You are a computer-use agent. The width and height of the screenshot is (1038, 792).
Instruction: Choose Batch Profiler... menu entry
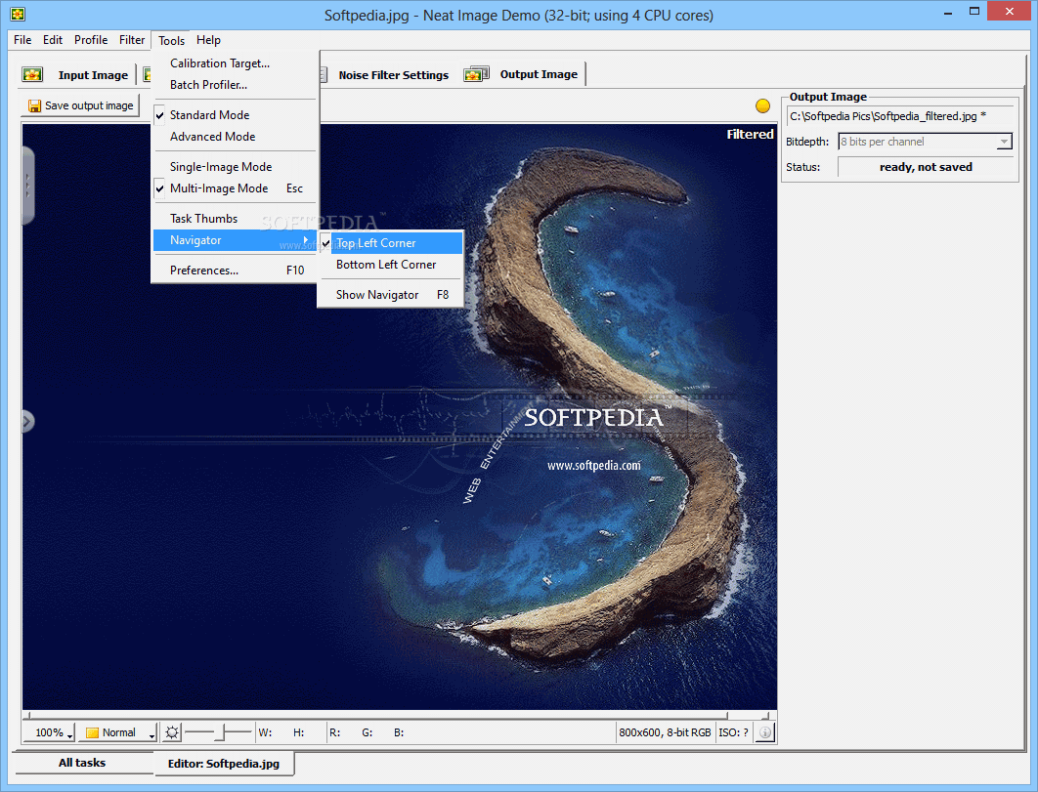click(x=235, y=85)
